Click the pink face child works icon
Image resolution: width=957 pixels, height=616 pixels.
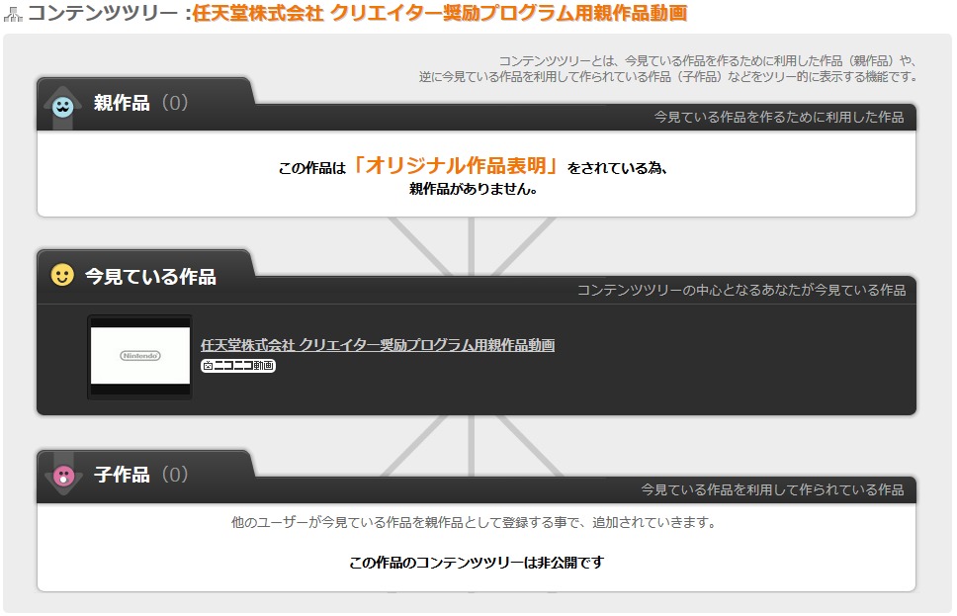pos(63,476)
